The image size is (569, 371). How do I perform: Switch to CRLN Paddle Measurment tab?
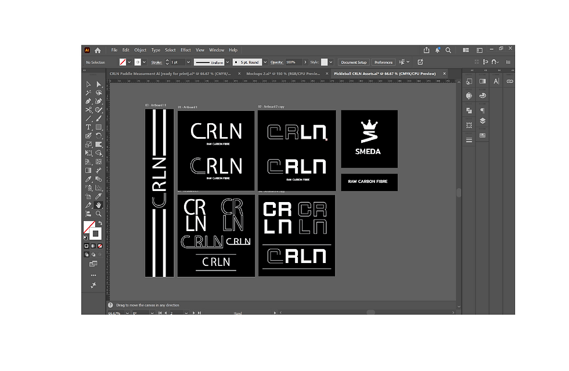click(170, 74)
